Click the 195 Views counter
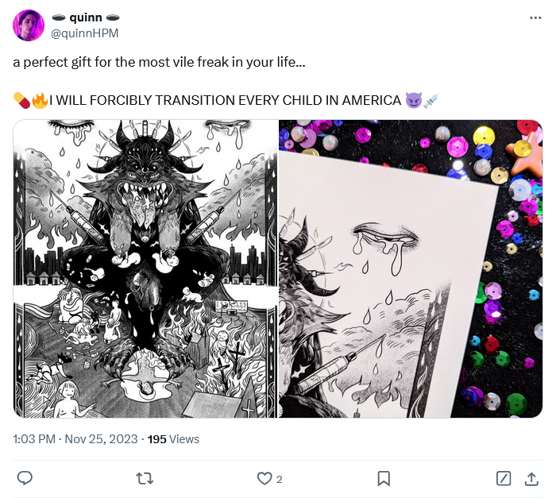Image resolution: width=556 pixels, height=498 pixels. pyautogui.click(x=173, y=439)
